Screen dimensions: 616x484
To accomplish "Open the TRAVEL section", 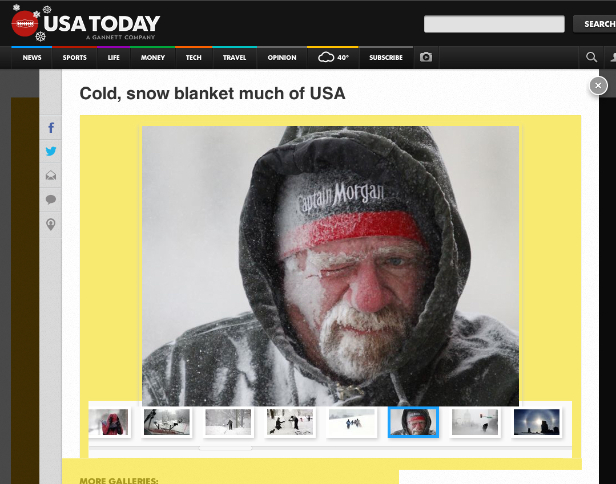I will click(235, 57).
